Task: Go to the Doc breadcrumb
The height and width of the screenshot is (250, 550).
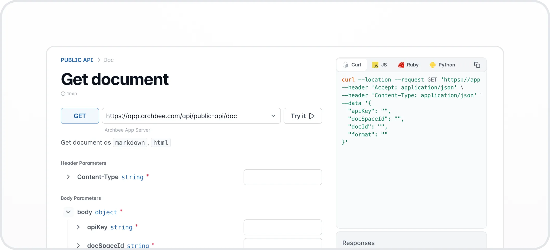Action: [x=108, y=60]
